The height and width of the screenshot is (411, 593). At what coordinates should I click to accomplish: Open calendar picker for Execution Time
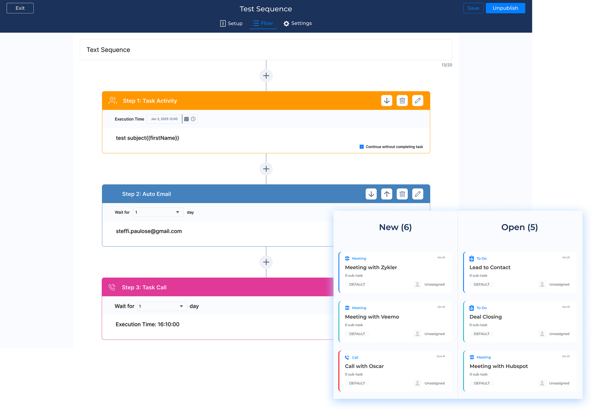pyautogui.click(x=186, y=119)
